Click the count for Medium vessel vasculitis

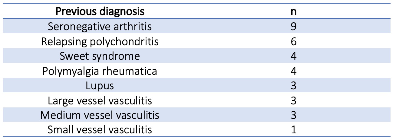(x=293, y=115)
